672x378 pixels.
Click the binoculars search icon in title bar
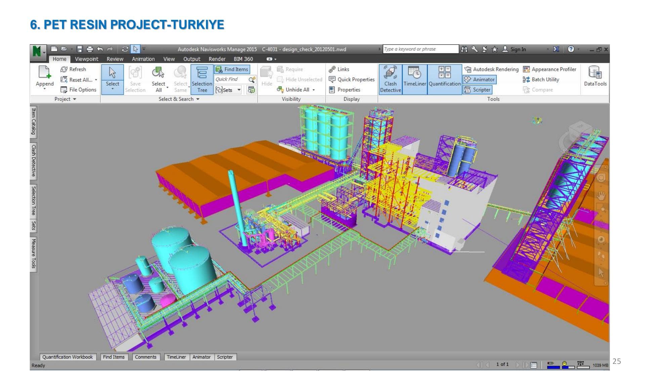(464, 49)
